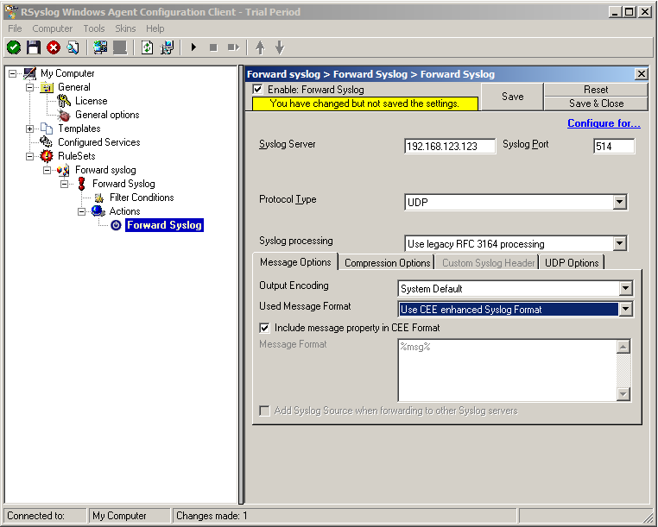This screenshot has height=527, width=658.
Task: Click the RuleSets red burst icon
Action: tap(47, 156)
